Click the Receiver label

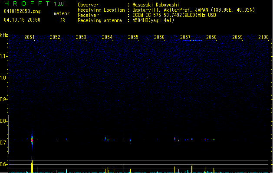(x=88, y=15)
